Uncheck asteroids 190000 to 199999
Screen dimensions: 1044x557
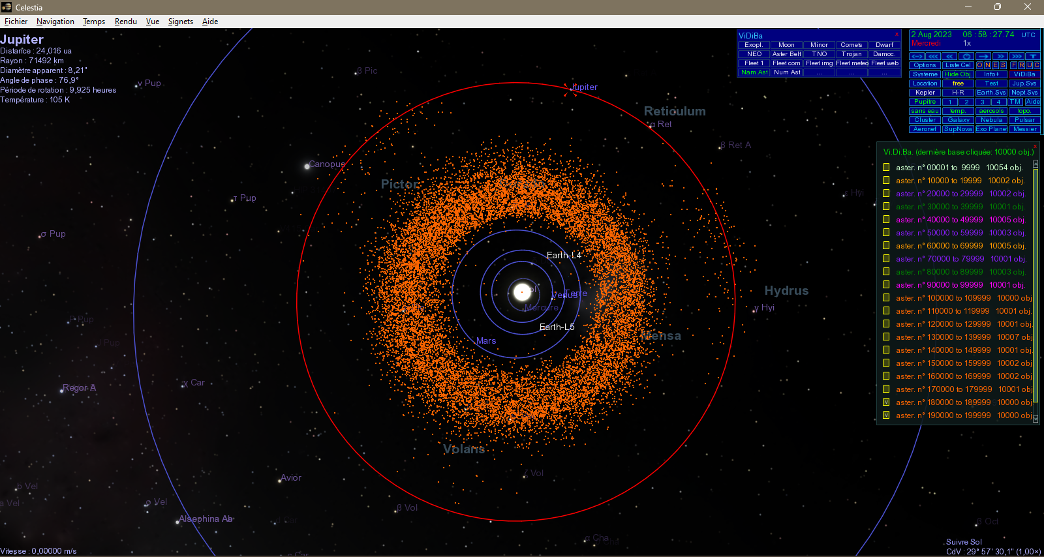tap(886, 415)
